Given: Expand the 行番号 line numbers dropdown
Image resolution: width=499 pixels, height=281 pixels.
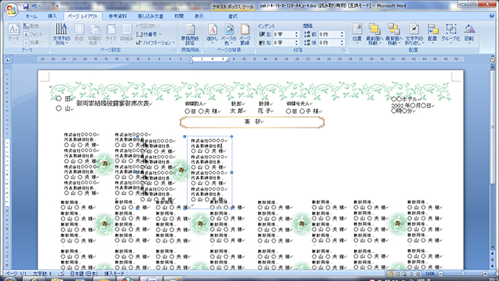Looking at the screenshot, I should click(149, 34).
